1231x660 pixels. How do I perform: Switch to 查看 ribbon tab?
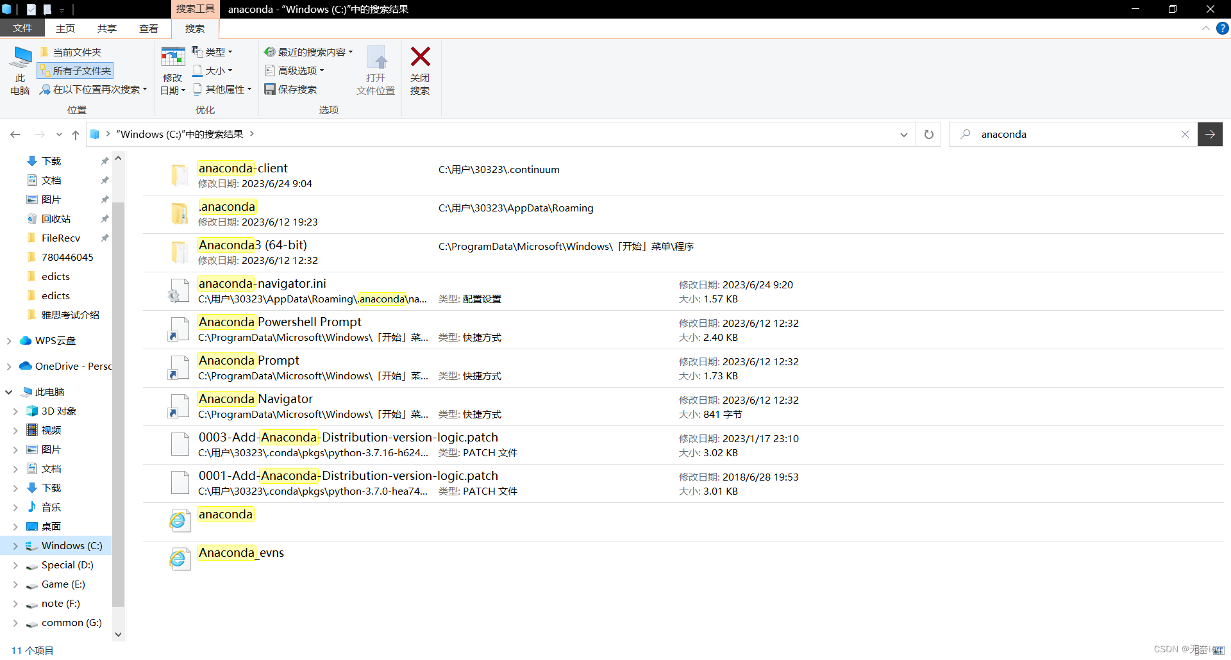(149, 28)
